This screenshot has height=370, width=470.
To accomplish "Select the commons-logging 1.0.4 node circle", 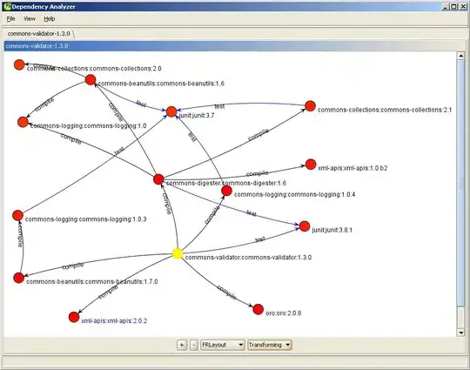I will (226, 191).
